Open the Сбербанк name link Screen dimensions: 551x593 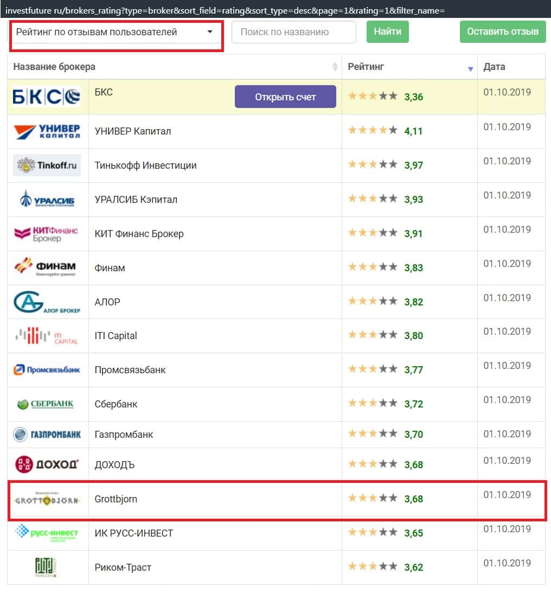pos(116,404)
